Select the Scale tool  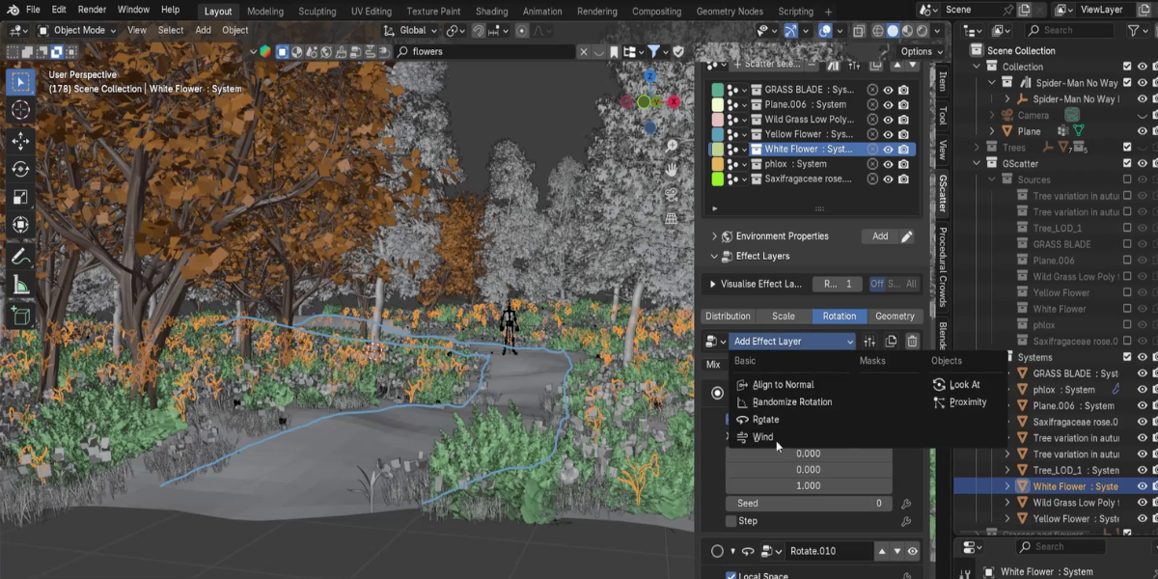tap(20, 197)
